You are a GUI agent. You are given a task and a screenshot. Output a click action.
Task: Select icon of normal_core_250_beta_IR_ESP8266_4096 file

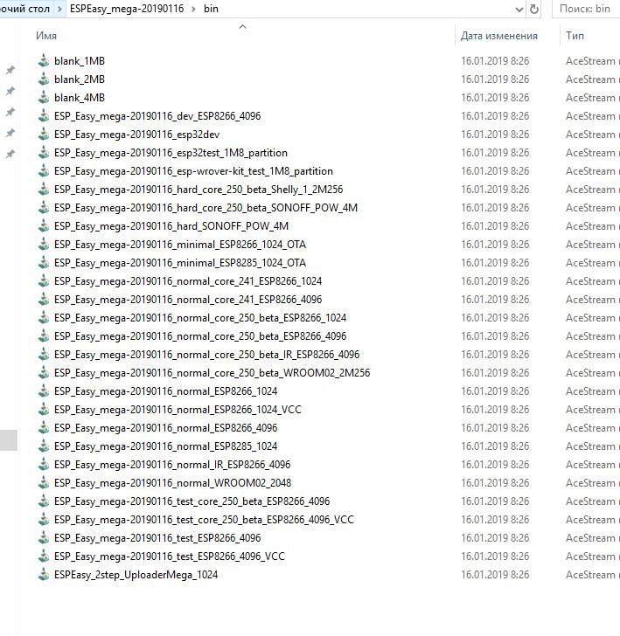pyautogui.click(x=44, y=355)
